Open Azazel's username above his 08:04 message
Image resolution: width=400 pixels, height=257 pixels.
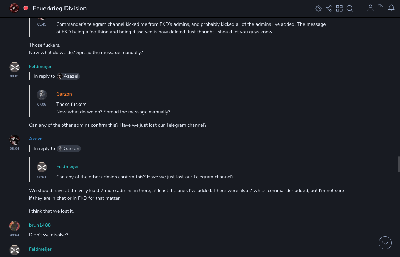[36, 139]
